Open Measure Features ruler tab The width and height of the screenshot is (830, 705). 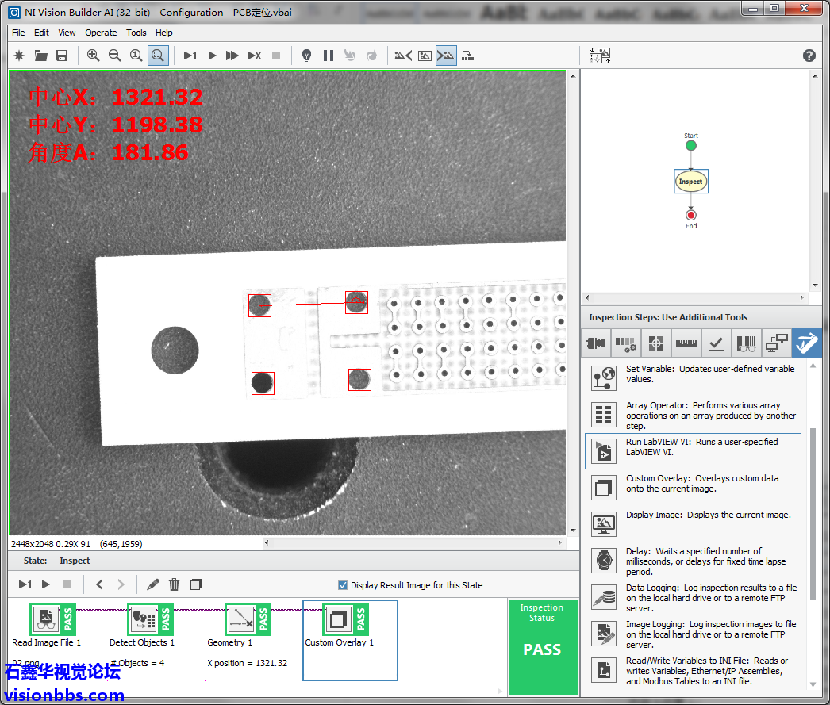[686, 343]
